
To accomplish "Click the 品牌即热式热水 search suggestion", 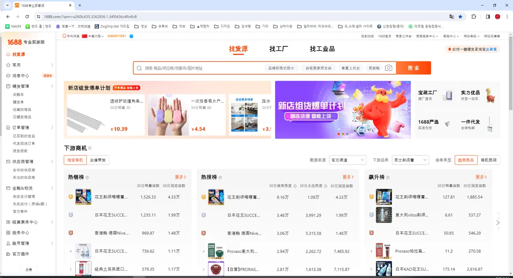I will (x=281, y=68).
